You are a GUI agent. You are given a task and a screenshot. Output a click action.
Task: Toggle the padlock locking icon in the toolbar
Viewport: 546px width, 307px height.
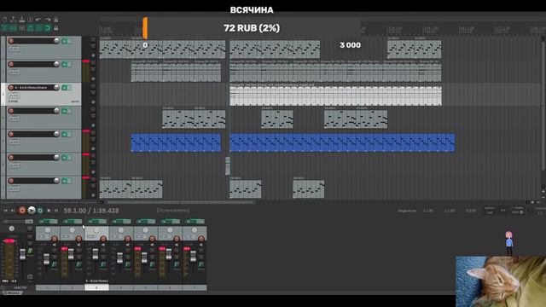(55, 28)
